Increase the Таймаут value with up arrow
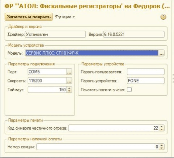 pos(69,88)
